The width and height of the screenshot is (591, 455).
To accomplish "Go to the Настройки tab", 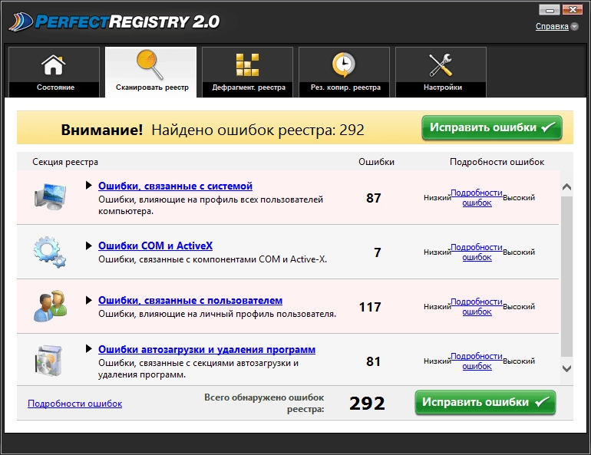I will point(441,72).
